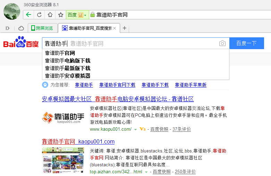Go to browser home page icon
Image resolution: width=271 pixels, height=176 pixels.
point(50,15)
